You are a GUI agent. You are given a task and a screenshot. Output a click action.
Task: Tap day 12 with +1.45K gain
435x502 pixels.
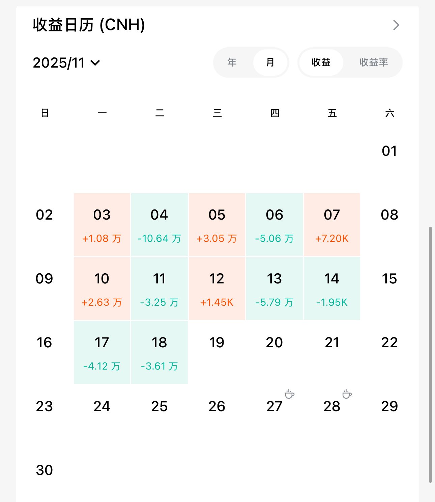click(217, 288)
